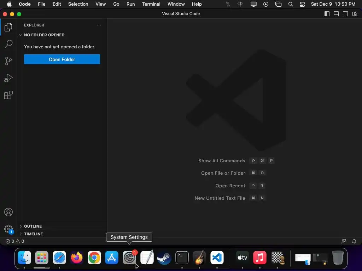Open the View menu
The width and height of the screenshot is (362, 271).
[x=101, y=4]
